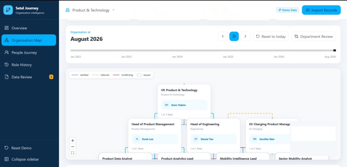Select Farah Lee person chip
Image resolution: width=347 pixels, height=167 pixels.
pos(155,139)
